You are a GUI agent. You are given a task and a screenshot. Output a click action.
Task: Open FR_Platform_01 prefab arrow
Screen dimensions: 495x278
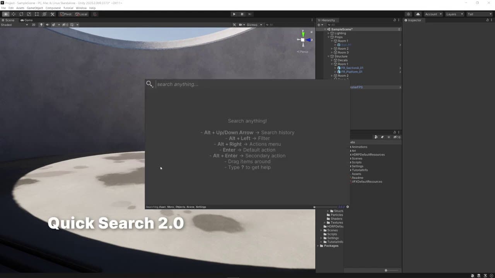click(x=400, y=72)
